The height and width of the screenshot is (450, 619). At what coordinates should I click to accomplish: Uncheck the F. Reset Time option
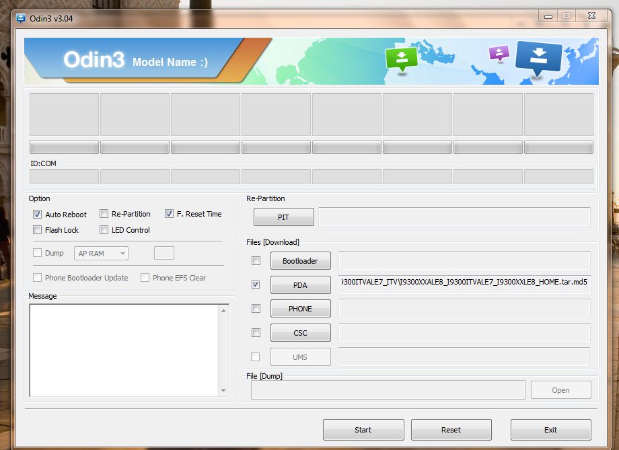(x=169, y=214)
